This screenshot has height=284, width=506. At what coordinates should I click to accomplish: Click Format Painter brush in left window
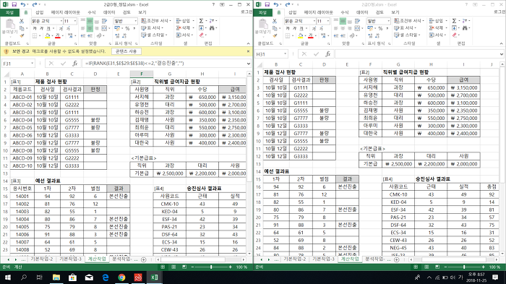point(22,35)
